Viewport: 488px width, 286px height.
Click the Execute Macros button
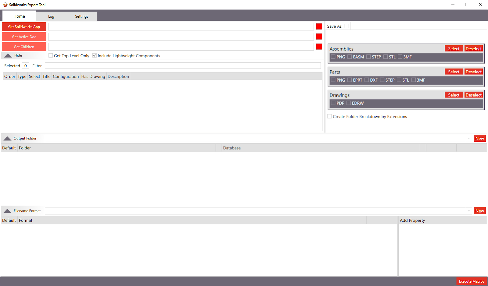[471, 281]
